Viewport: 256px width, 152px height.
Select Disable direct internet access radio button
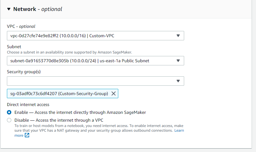pyautogui.click(x=9, y=120)
